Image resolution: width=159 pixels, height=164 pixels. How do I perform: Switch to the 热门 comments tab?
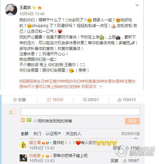point(37,134)
